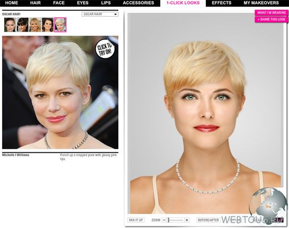Screen dimensions: 289x228
Task: Zoom in with the plus icon
Action: coord(187,220)
